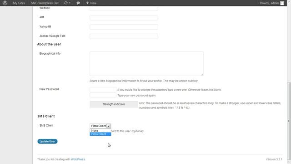Click the SMS Client section heading
This screenshot has width=291, height=164.
tap(46, 116)
